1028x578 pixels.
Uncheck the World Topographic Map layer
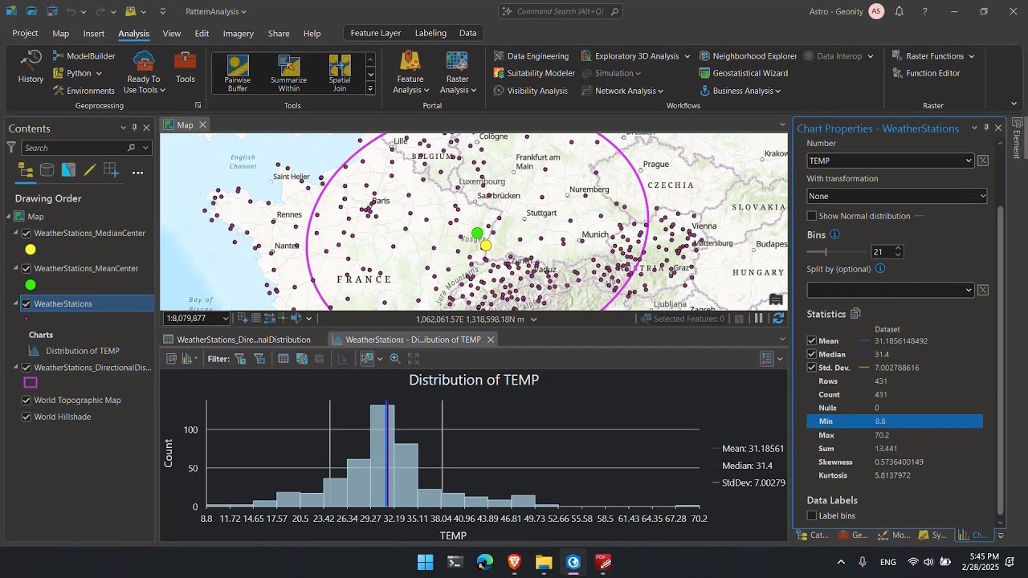(27, 401)
